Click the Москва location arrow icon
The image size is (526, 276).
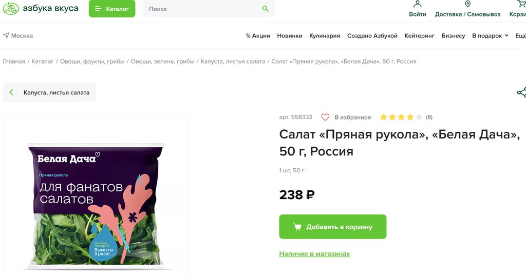pyautogui.click(x=6, y=36)
